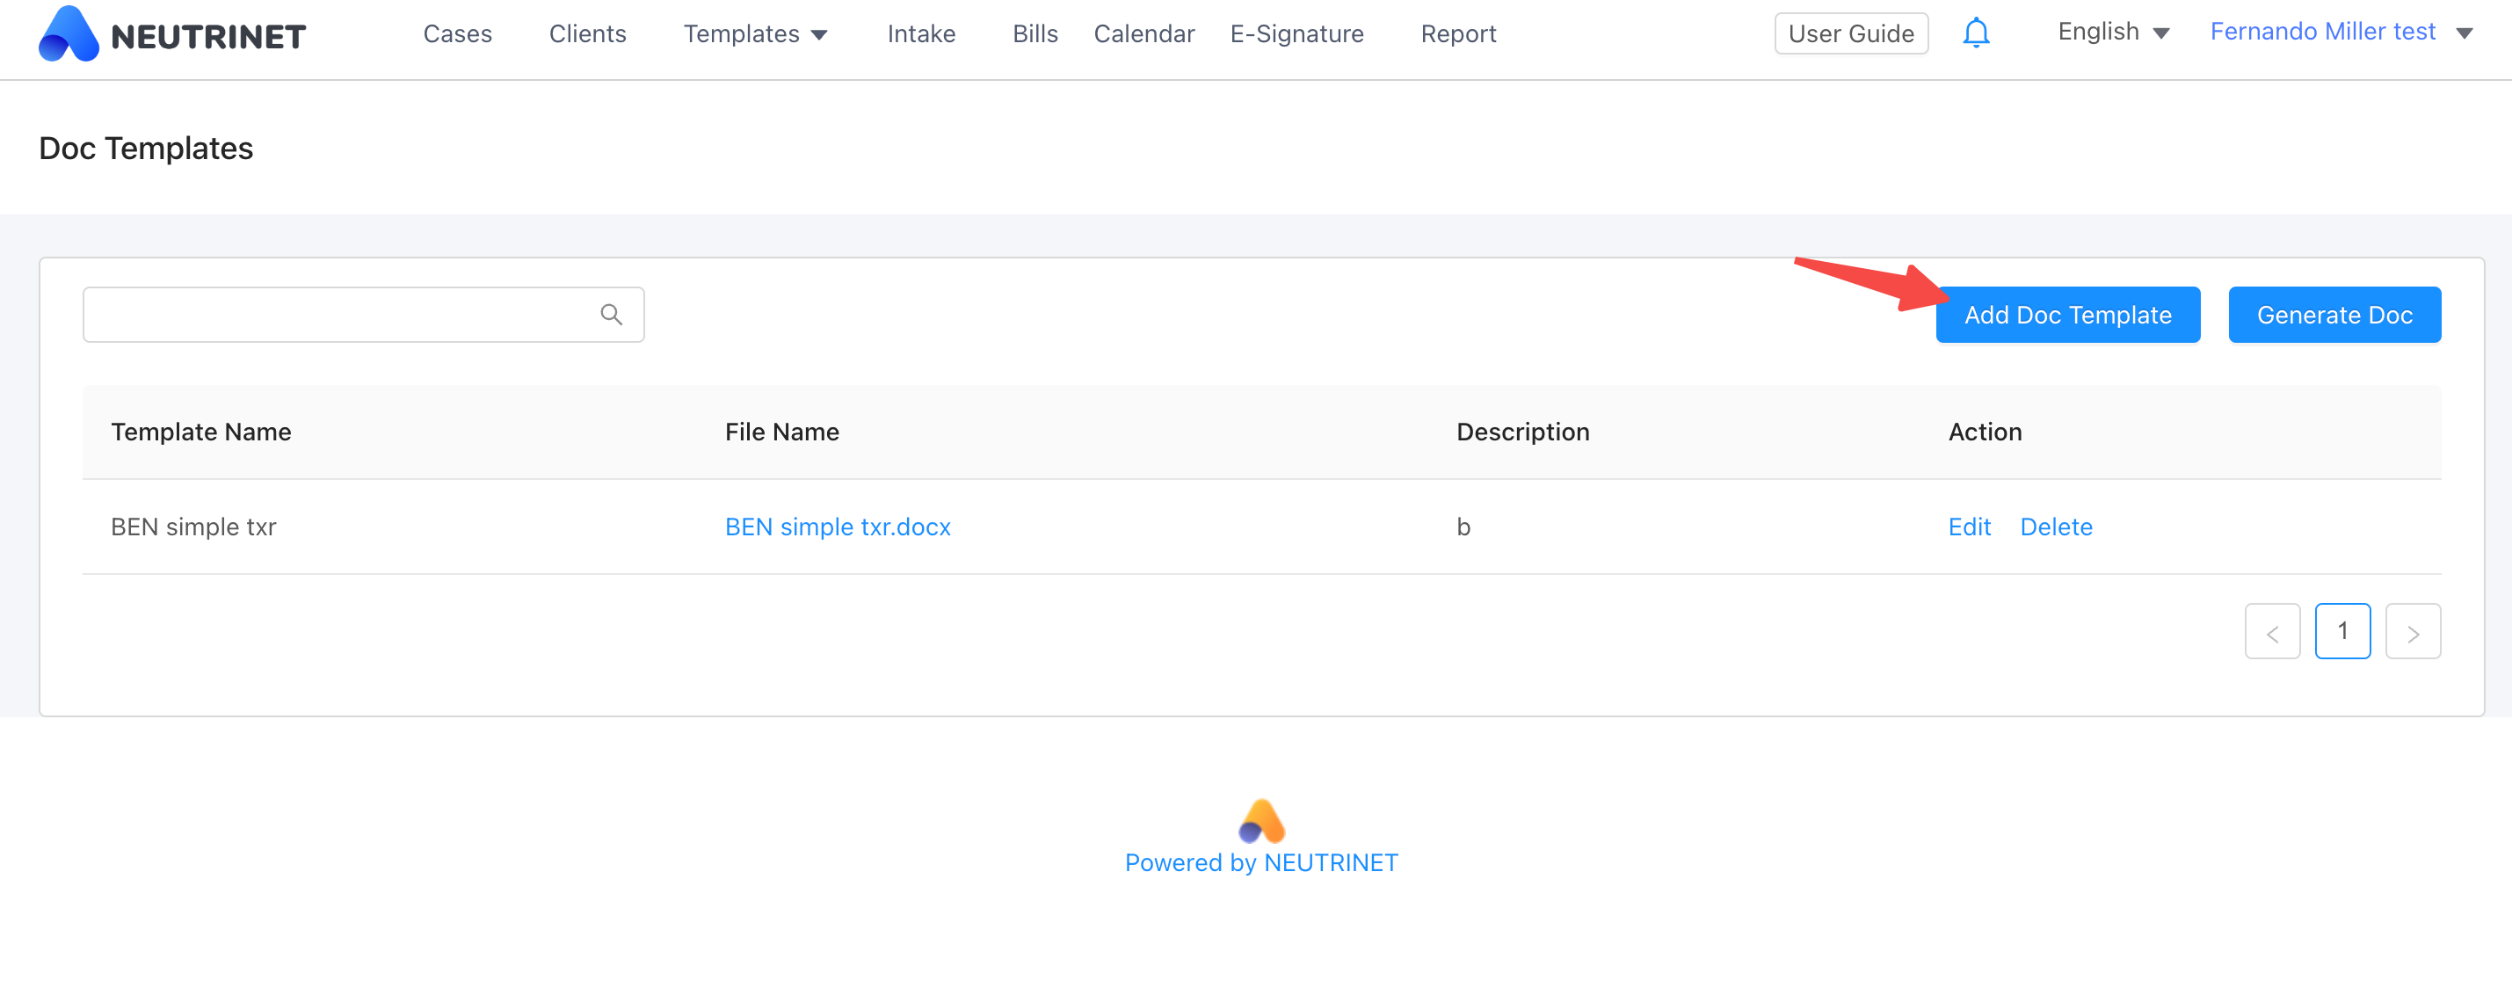Open the English language dropdown
This screenshot has height=988, width=2512.
coord(2112,33)
